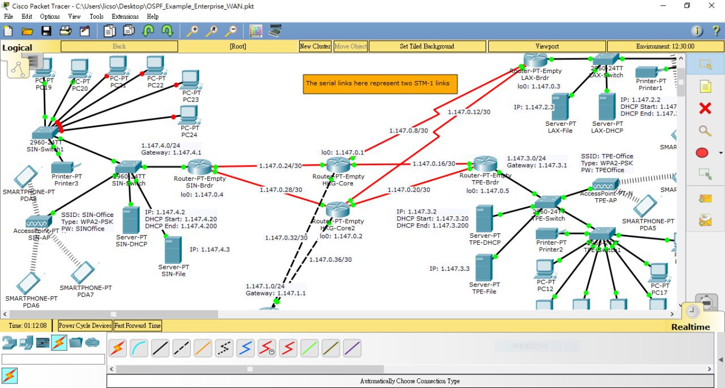Pick the dashed Copper Cross-Over cable
The height and width of the screenshot is (388, 725).
coord(181,348)
